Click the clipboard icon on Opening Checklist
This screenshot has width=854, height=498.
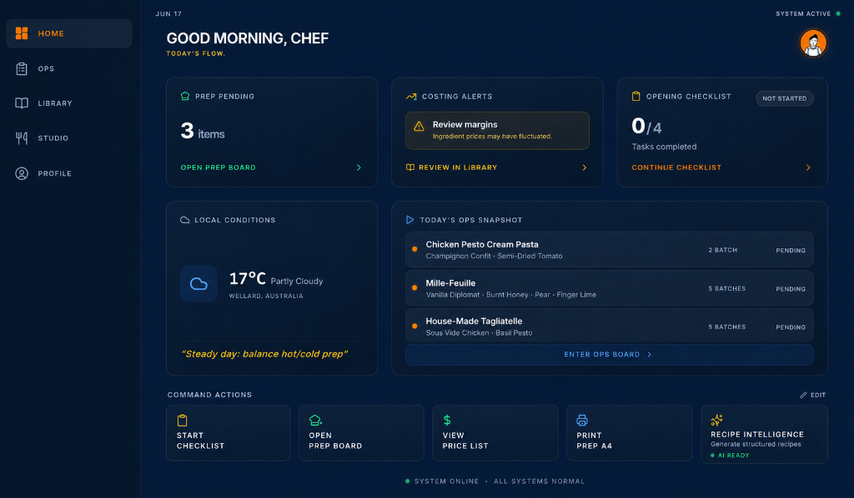(635, 97)
